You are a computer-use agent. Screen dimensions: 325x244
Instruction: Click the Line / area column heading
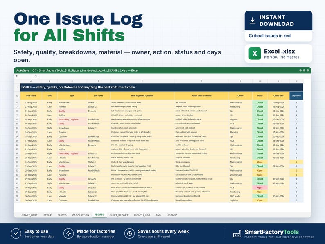(99, 96)
